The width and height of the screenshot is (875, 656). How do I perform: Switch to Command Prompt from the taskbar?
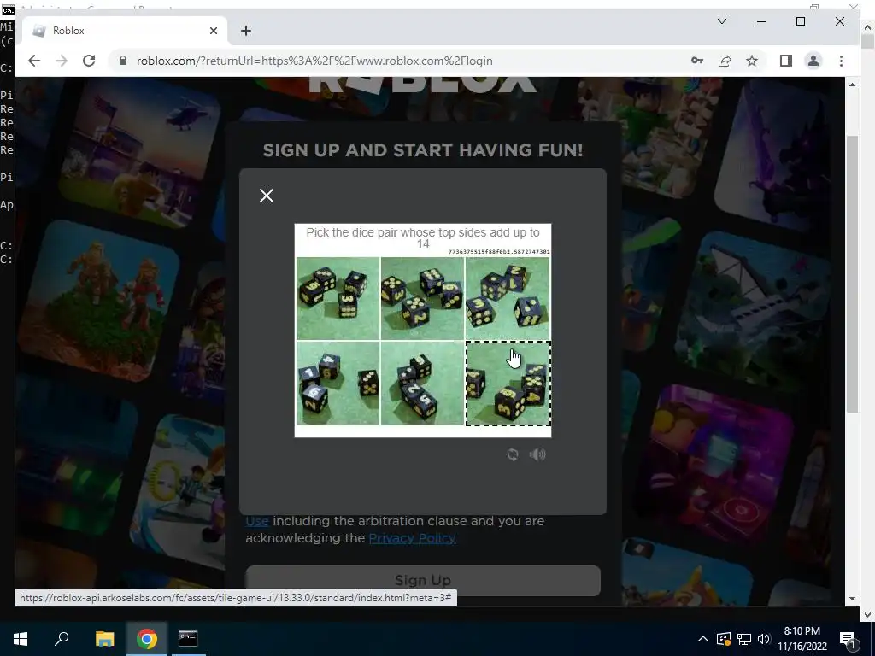click(x=188, y=639)
